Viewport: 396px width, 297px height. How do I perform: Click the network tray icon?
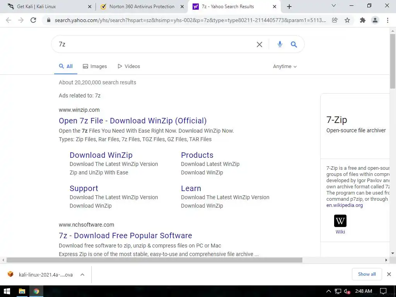coord(338,291)
